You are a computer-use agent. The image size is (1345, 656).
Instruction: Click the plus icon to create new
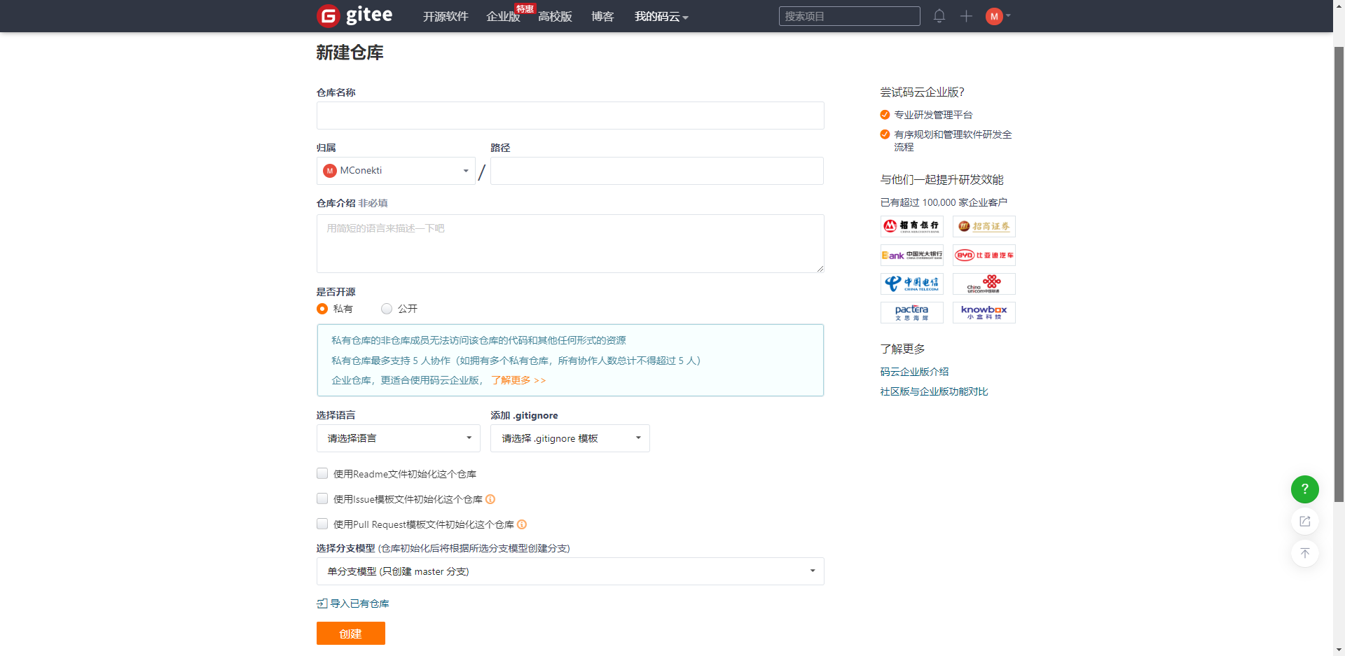coord(966,16)
